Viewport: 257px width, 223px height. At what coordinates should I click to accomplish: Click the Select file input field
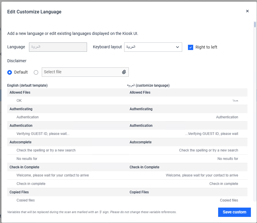[85, 72]
